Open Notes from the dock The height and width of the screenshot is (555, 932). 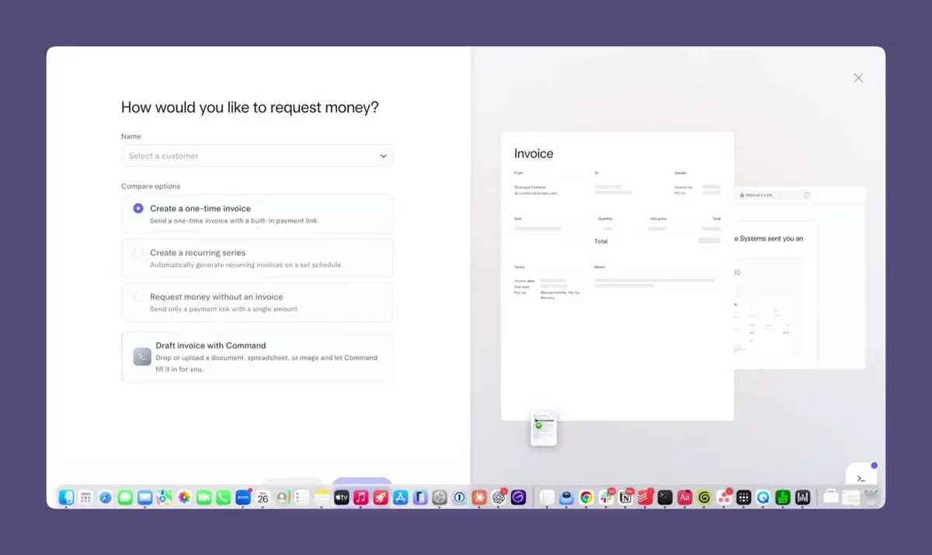point(322,497)
